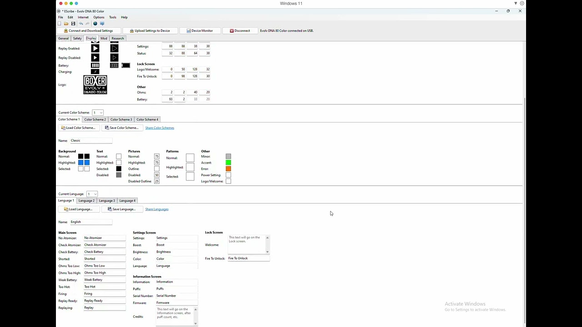This screenshot has width=582, height=327.
Task: Click the Disconnect button
Action: pyautogui.click(x=240, y=31)
